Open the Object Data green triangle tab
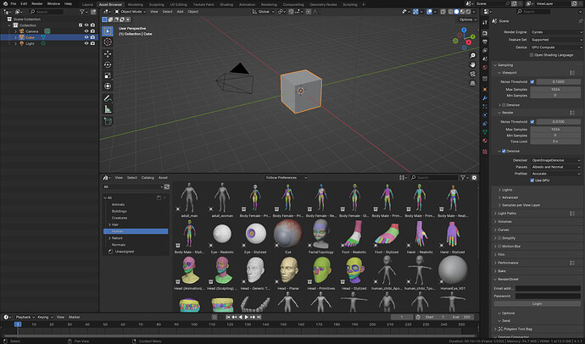Viewport: 585px width, 344px height. click(485, 132)
